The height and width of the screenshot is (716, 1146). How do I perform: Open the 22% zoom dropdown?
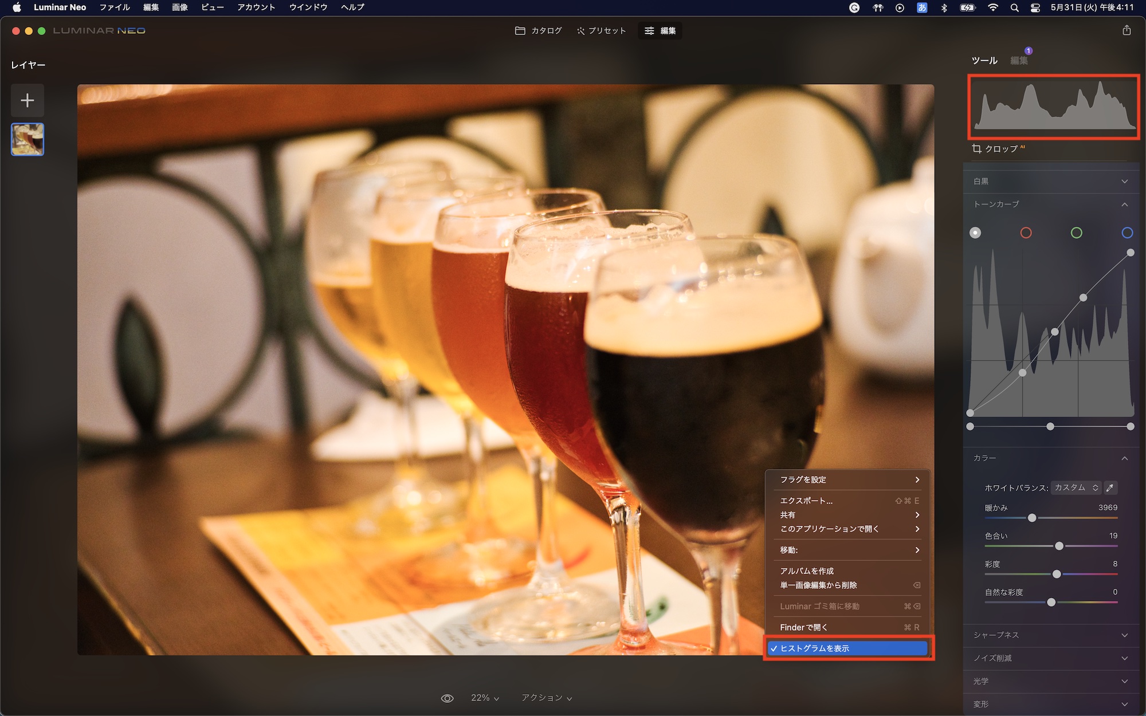pyautogui.click(x=485, y=698)
